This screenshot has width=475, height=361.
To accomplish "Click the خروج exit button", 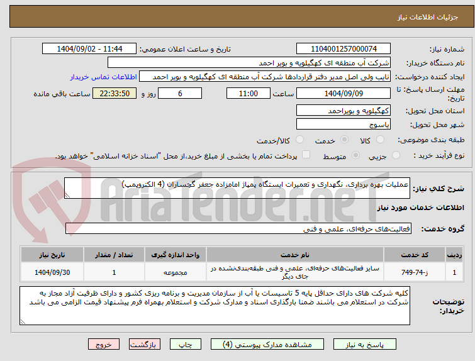I will [x=104, y=345].
